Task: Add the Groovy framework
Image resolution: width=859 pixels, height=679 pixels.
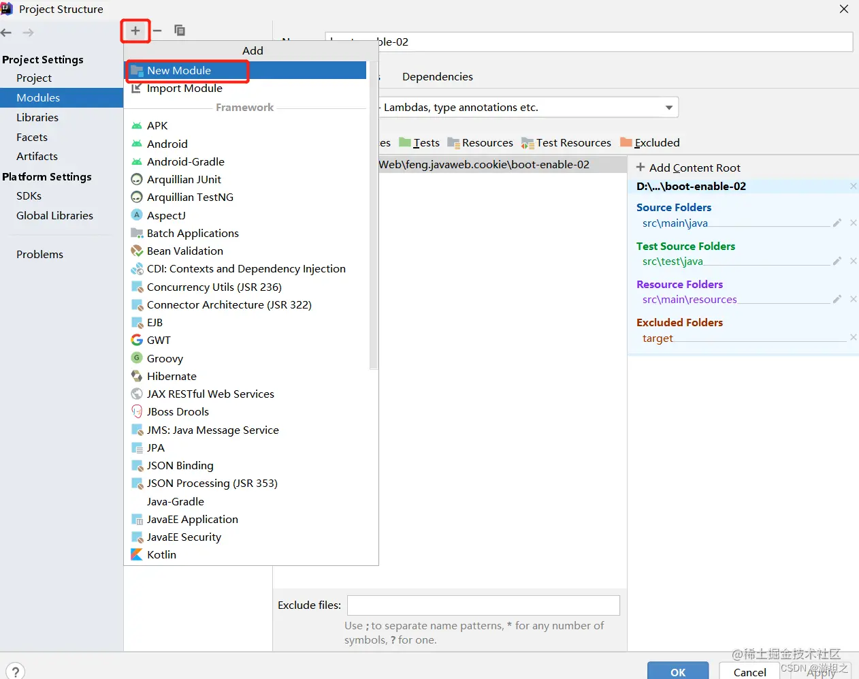Action: (246, 358)
